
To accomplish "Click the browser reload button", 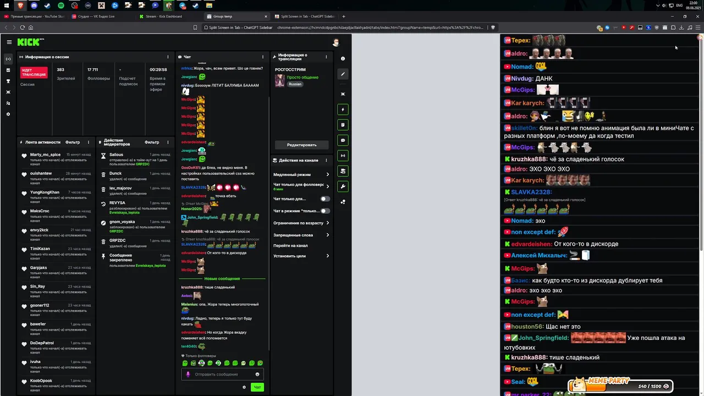I will point(22,28).
